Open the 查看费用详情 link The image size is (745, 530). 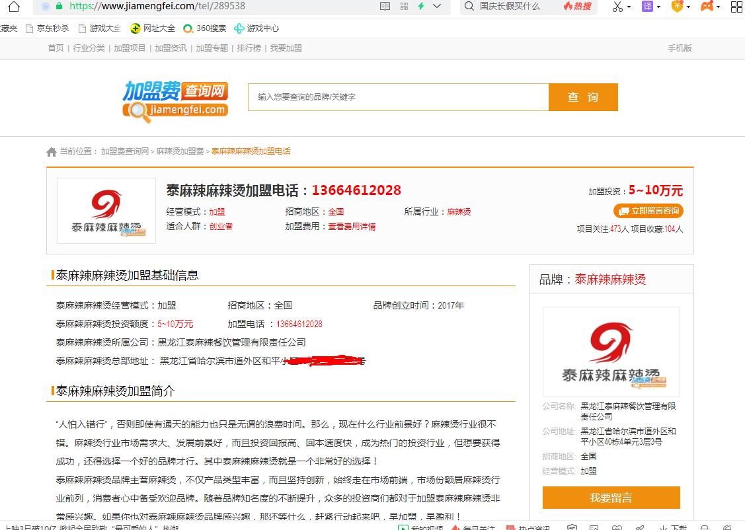click(x=352, y=227)
